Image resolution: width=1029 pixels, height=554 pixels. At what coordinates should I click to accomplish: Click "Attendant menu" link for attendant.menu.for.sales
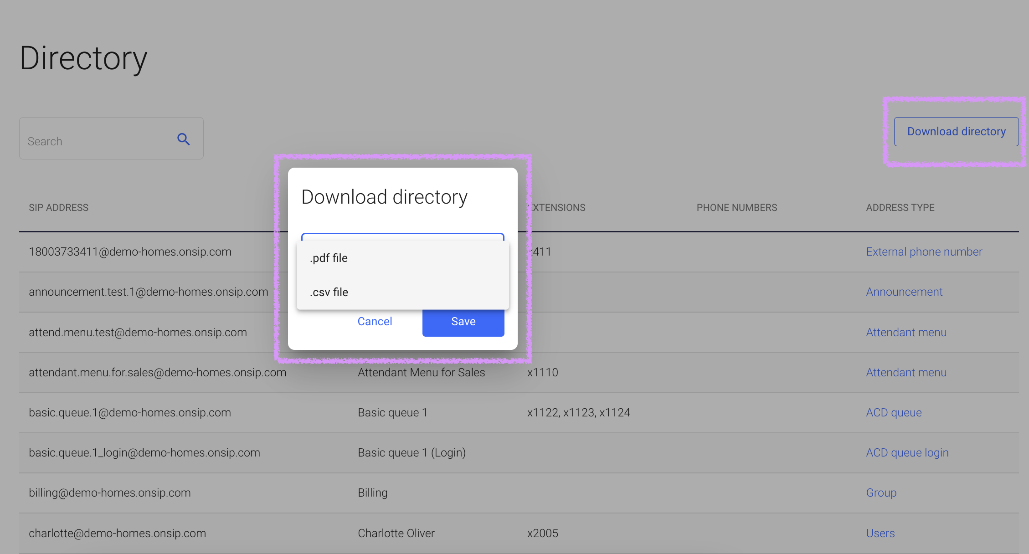(x=906, y=372)
